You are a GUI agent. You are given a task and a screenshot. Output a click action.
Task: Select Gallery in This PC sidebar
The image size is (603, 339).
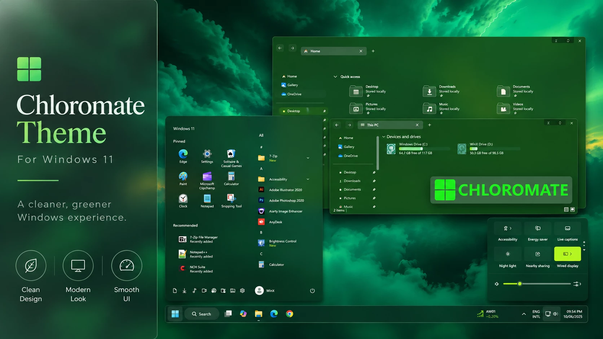coord(347,147)
